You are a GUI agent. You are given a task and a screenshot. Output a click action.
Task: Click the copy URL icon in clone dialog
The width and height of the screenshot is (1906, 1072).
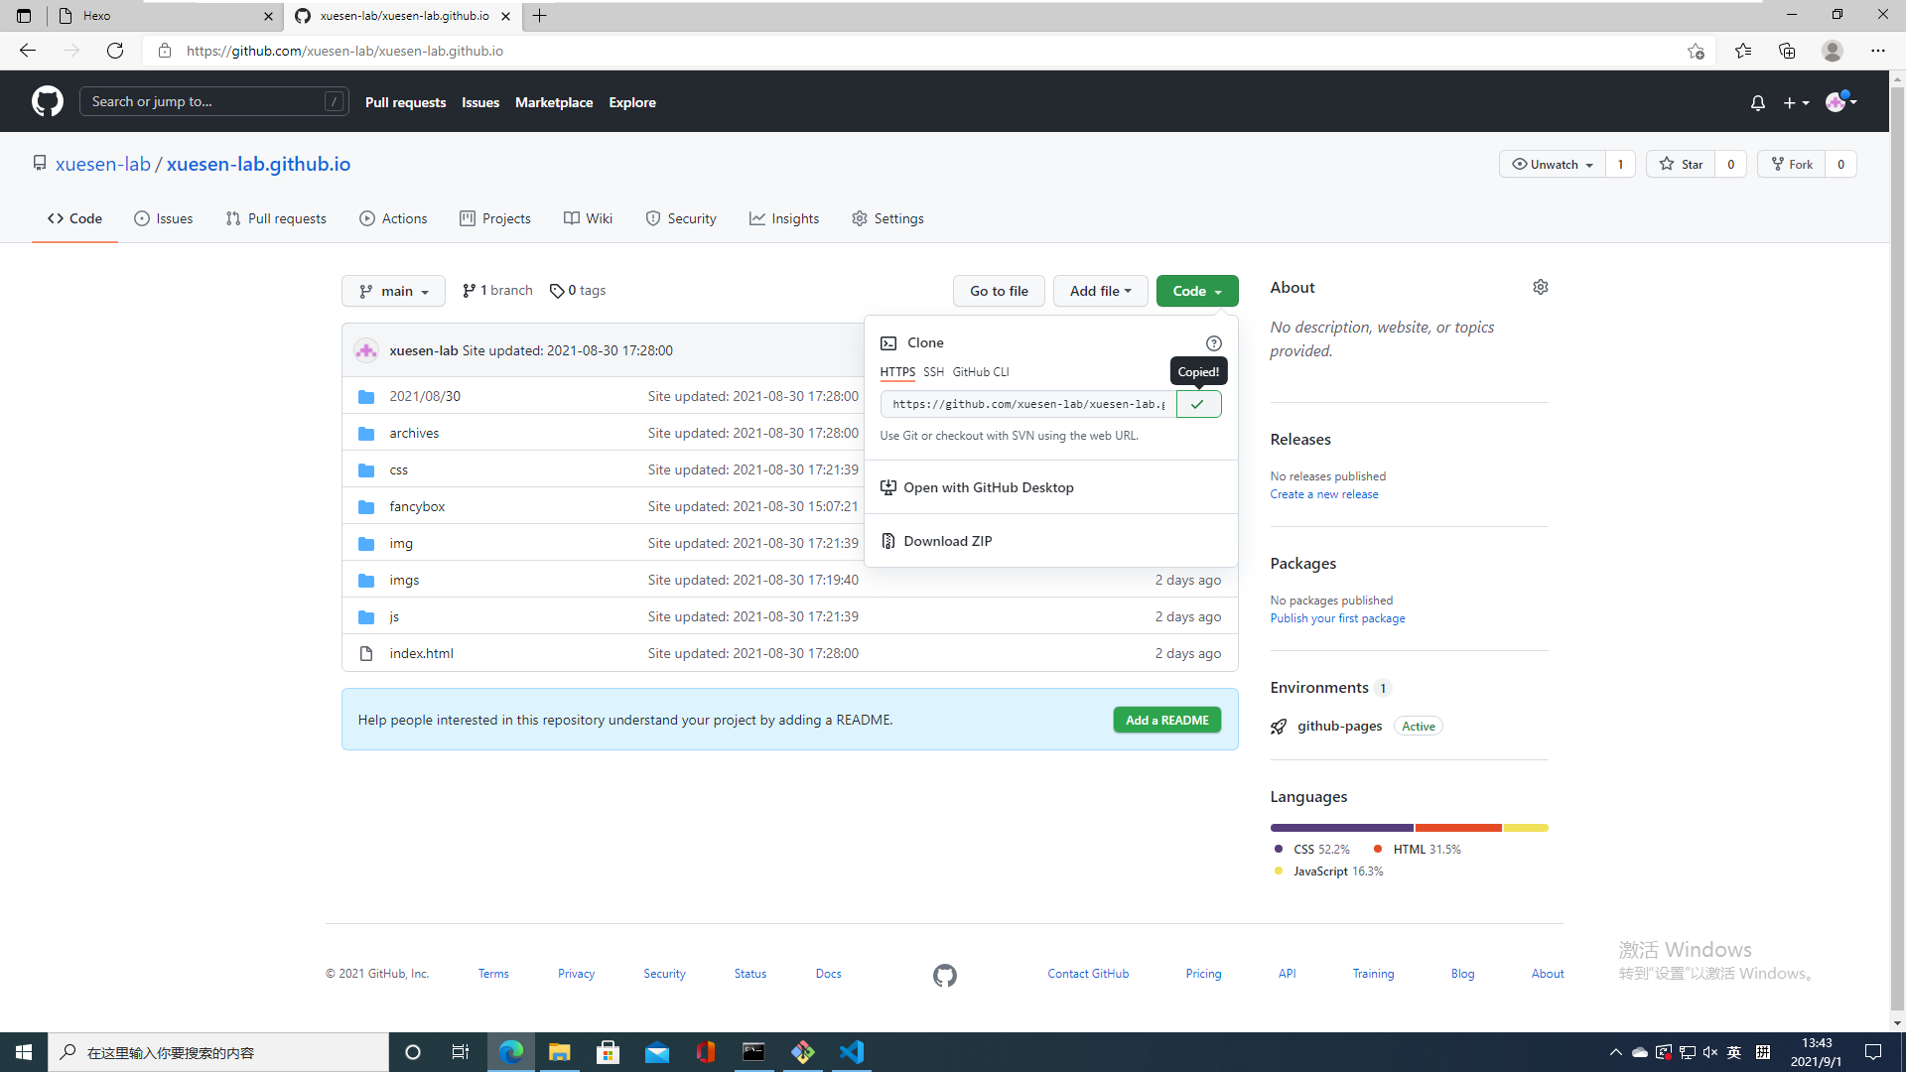[x=1196, y=404]
